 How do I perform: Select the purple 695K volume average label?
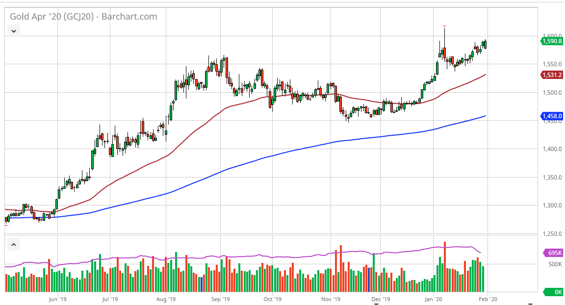coord(554,253)
